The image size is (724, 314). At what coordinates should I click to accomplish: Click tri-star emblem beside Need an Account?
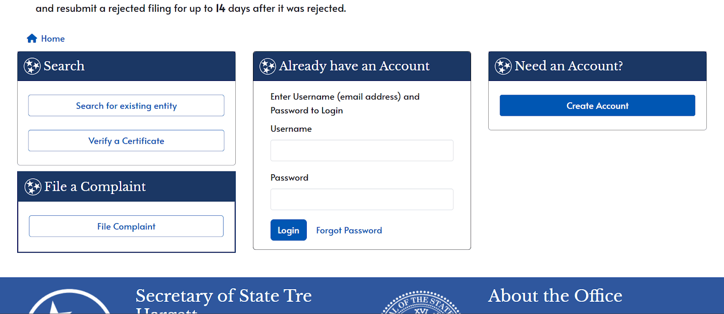click(x=503, y=66)
